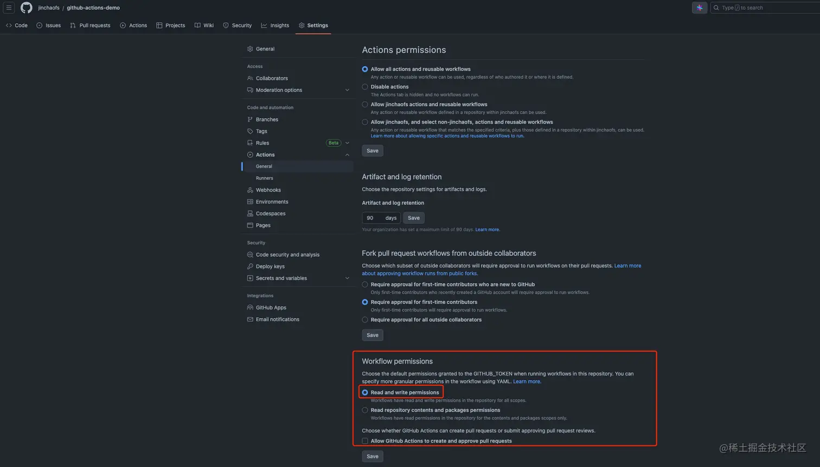Viewport: 820px width, 467px height.
Task: Select Allow all actions and reusable workflows
Action: click(365, 69)
